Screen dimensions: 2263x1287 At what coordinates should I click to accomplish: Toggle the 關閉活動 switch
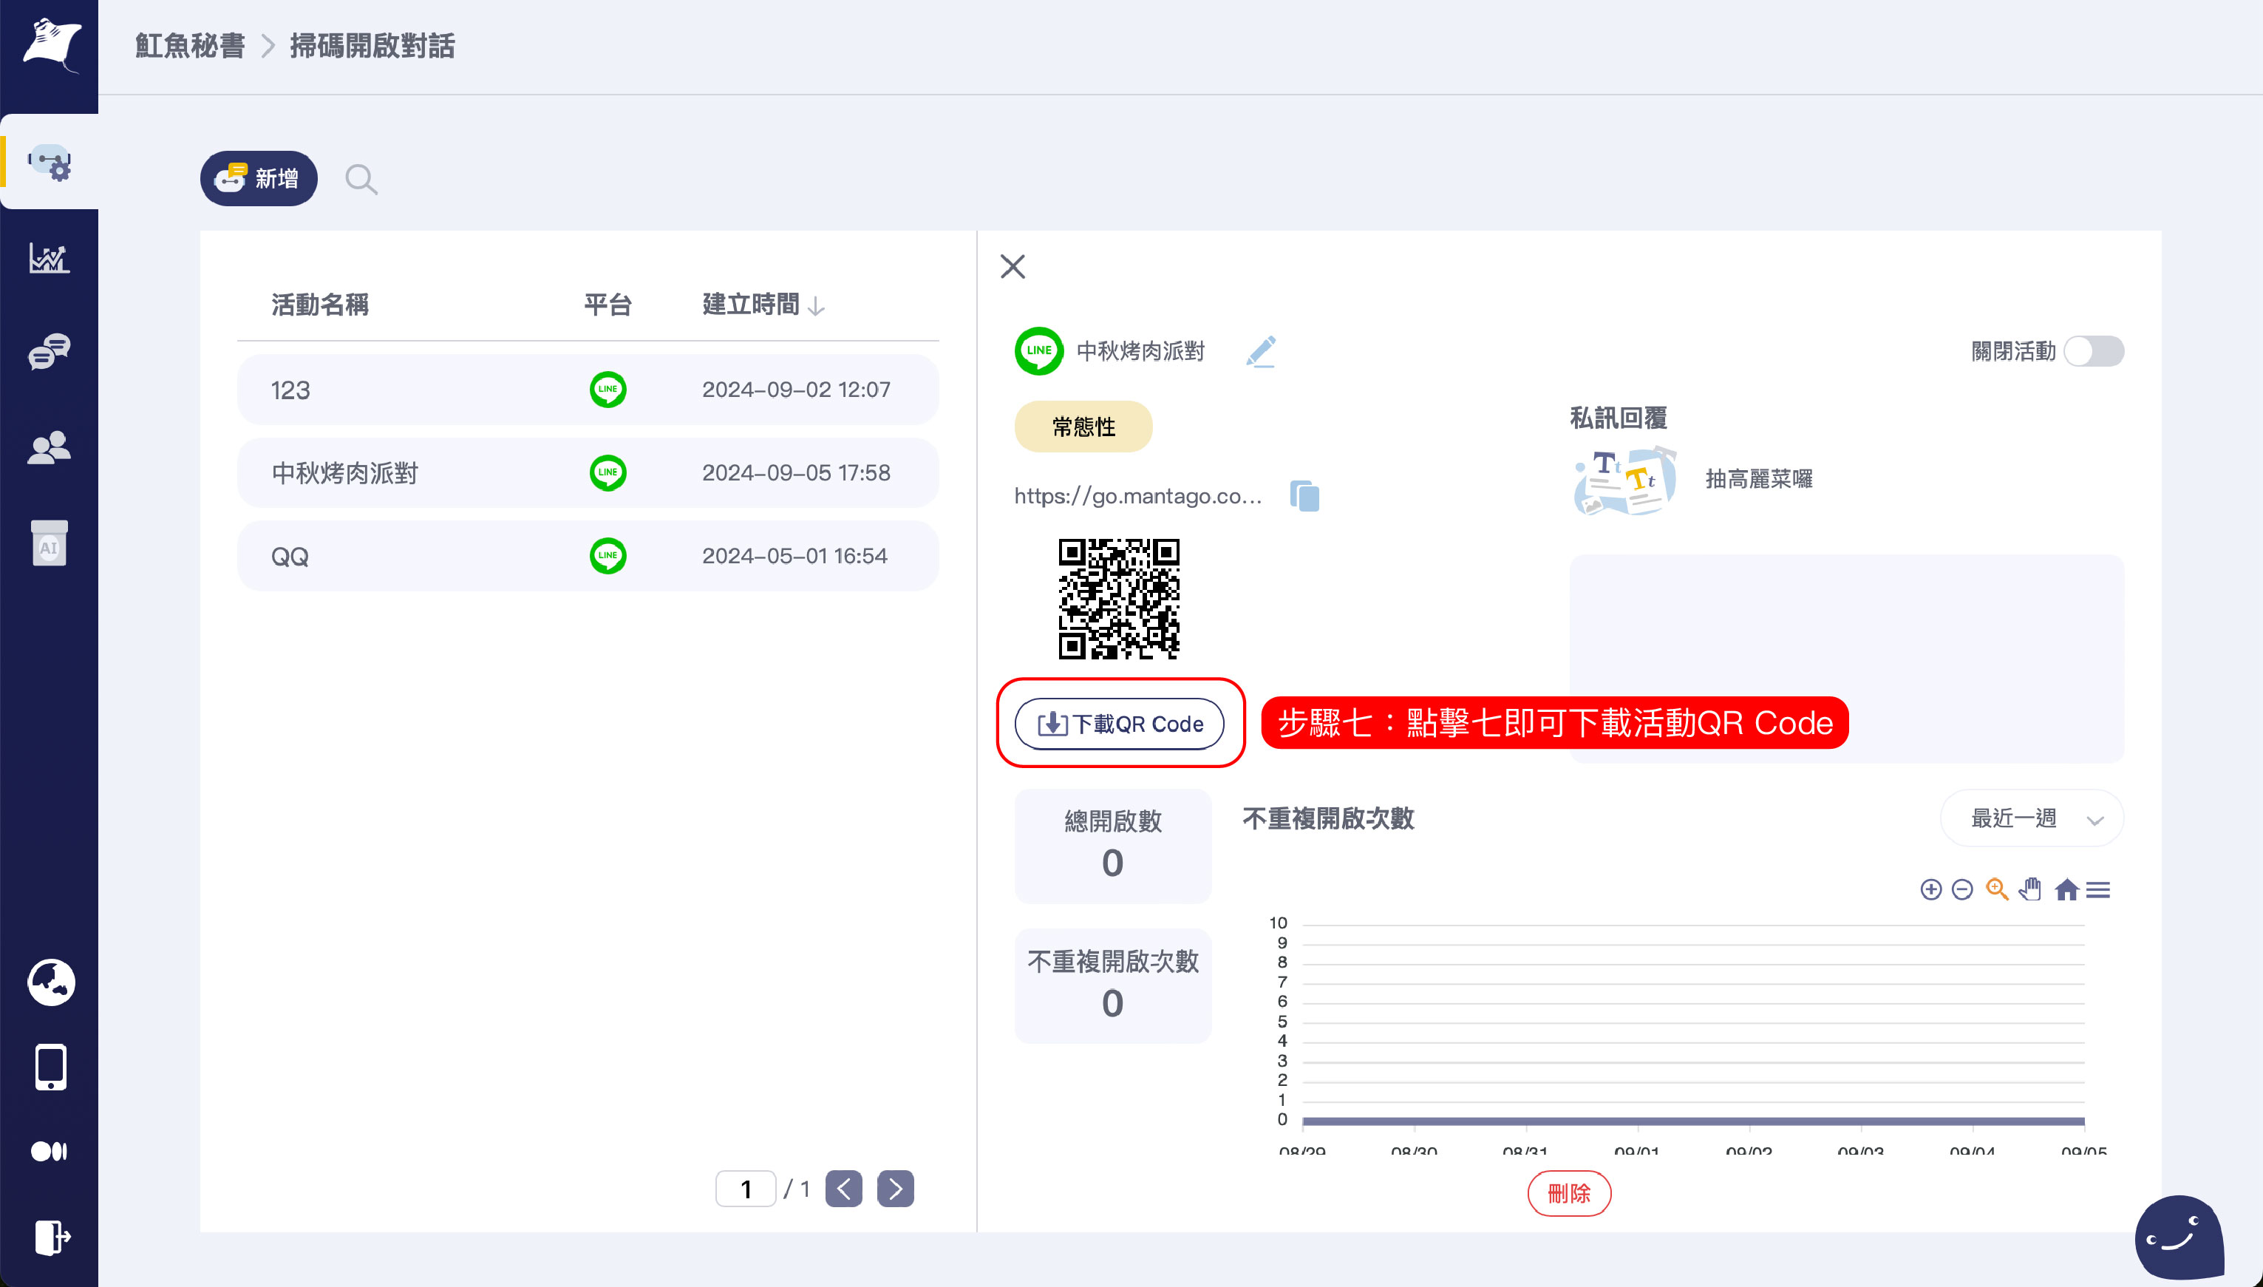pyautogui.click(x=2093, y=351)
